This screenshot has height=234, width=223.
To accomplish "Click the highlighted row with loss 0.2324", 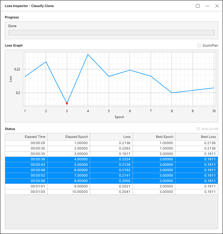I will click(x=111, y=159).
